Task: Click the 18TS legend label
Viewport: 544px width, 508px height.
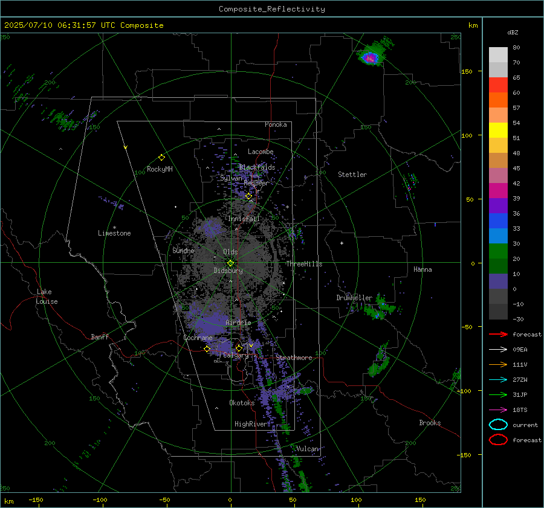Action: click(520, 410)
